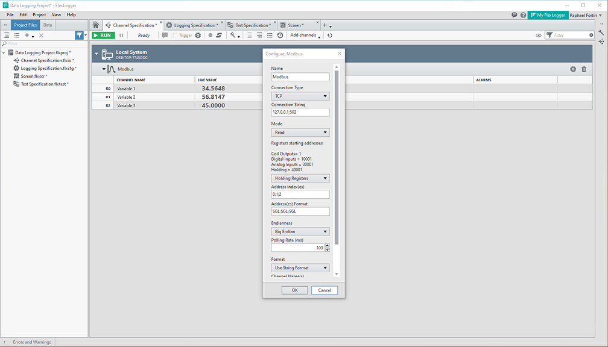
Task: Click expand all icon in project panel
Action: 6,35
